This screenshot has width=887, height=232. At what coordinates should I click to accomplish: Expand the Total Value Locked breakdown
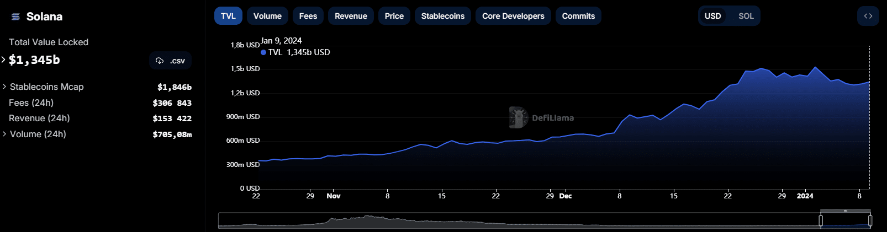pos(3,60)
